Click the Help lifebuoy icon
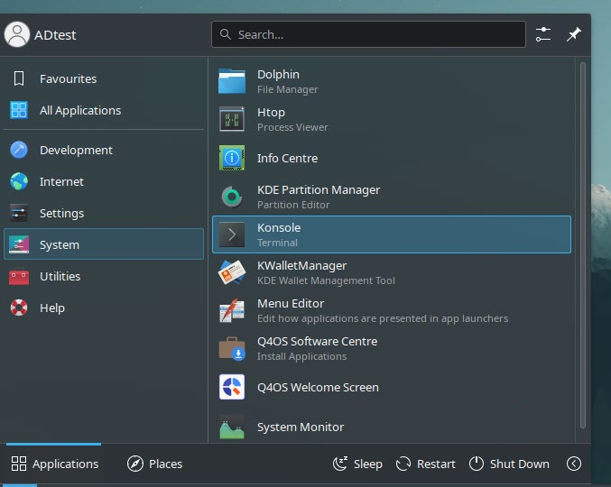611x487 pixels. (x=19, y=308)
